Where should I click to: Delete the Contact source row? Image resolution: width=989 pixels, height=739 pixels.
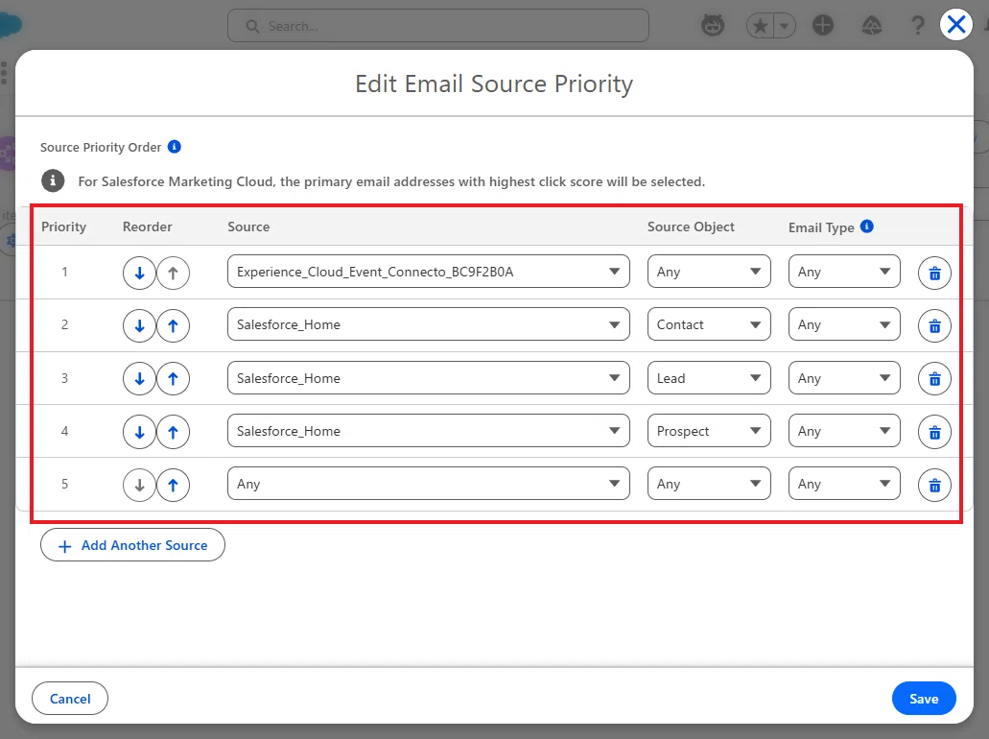pyautogui.click(x=934, y=325)
